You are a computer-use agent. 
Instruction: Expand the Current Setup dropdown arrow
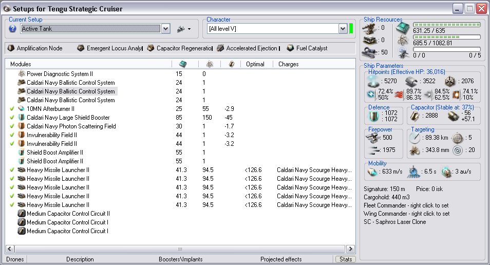(165, 29)
